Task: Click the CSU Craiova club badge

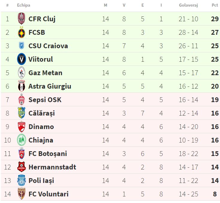Action: pos(22,46)
